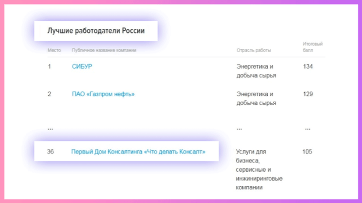
Task: Select СИБУР's industry Энергетика и добыча сырья
Action: 256,71
